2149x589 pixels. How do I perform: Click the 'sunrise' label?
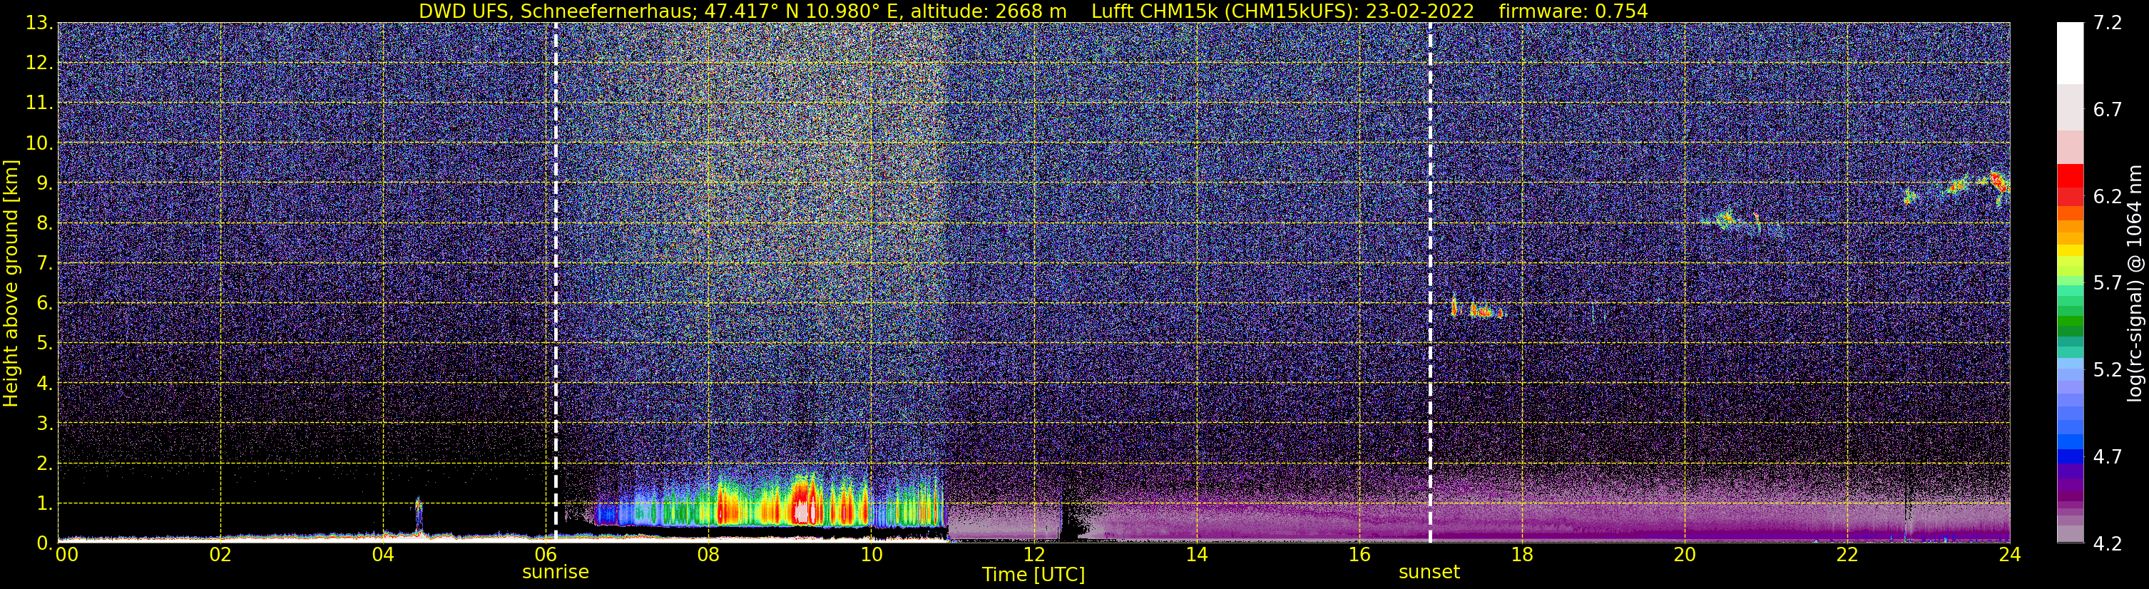click(x=556, y=573)
